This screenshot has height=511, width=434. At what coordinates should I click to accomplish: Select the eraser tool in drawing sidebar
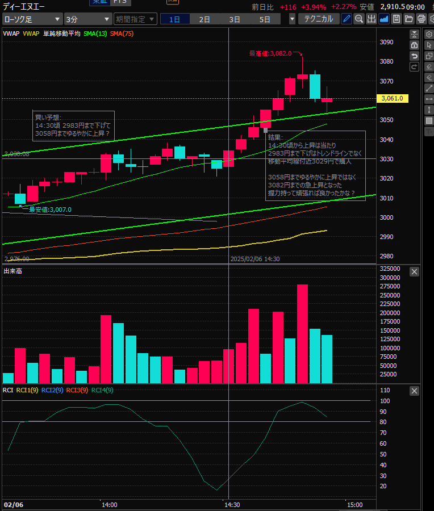429,66
